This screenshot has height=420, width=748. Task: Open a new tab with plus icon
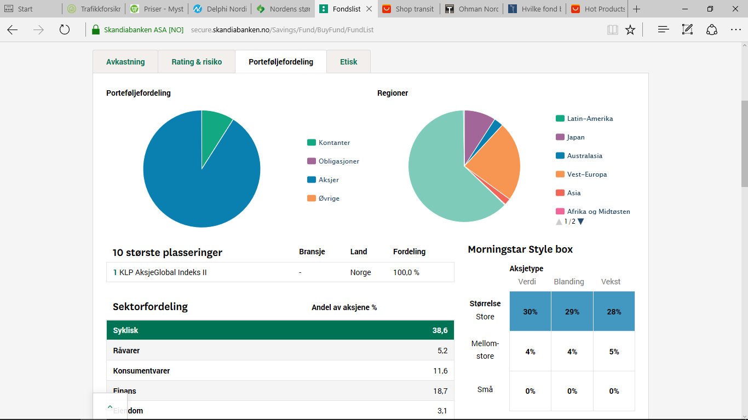tap(636, 9)
